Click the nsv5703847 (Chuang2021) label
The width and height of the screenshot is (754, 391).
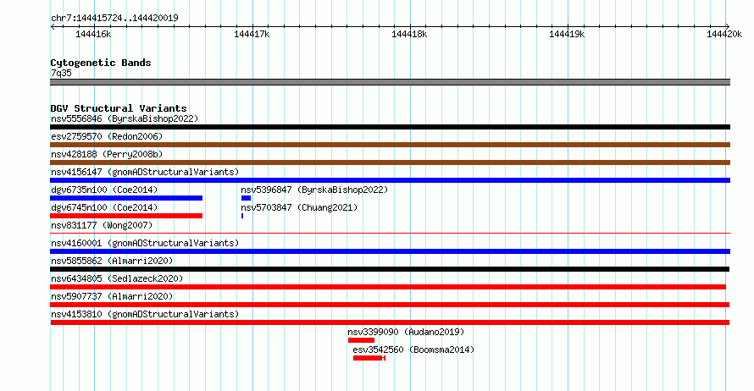point(299,207)
